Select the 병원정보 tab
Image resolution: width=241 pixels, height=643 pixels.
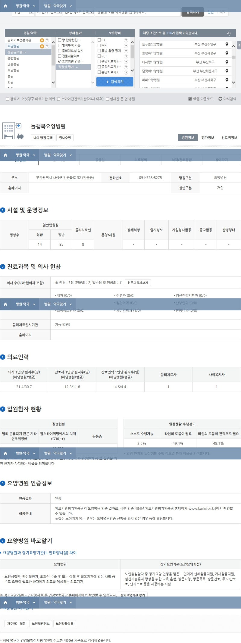coord(188,138)
